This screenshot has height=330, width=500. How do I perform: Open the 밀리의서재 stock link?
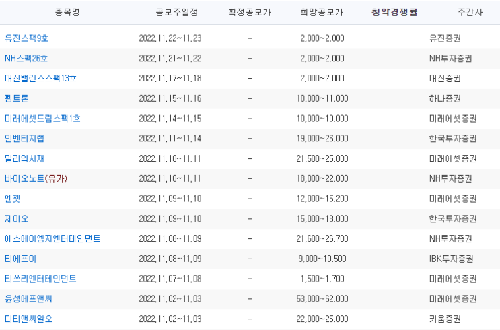pos(24,159)
